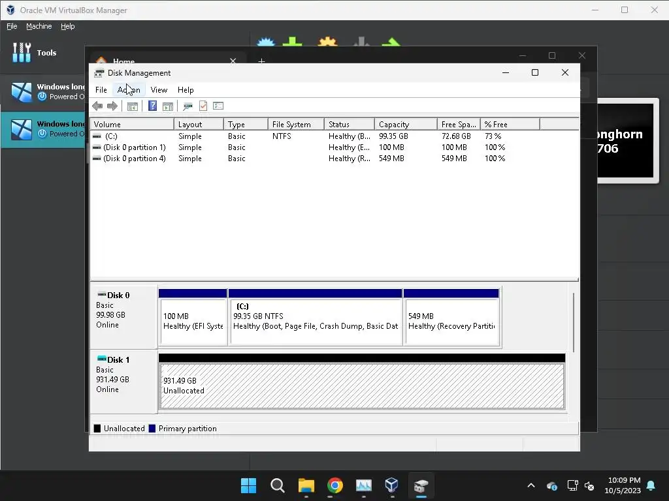
Task: Click the Settings checklist toolbar icon
Action: (x=218, y=106)
